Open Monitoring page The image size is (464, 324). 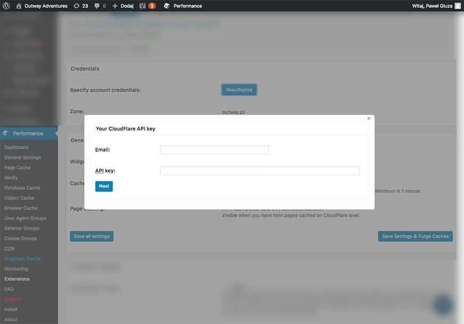pyautogui.click(x=16, y=269)
